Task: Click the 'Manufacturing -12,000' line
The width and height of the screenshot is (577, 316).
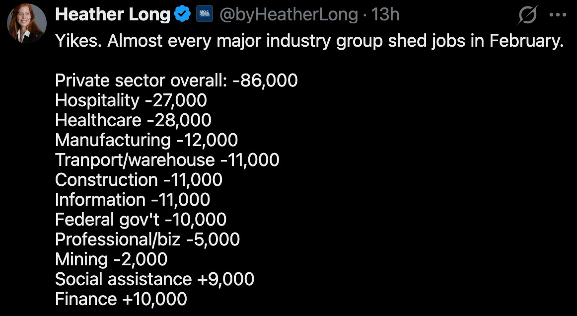Action: [146, 140]
